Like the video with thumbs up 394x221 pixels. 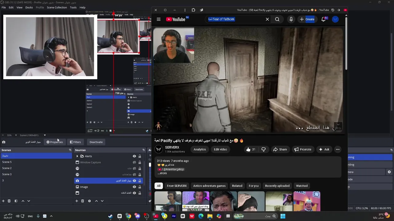click(x=251, y=149)
